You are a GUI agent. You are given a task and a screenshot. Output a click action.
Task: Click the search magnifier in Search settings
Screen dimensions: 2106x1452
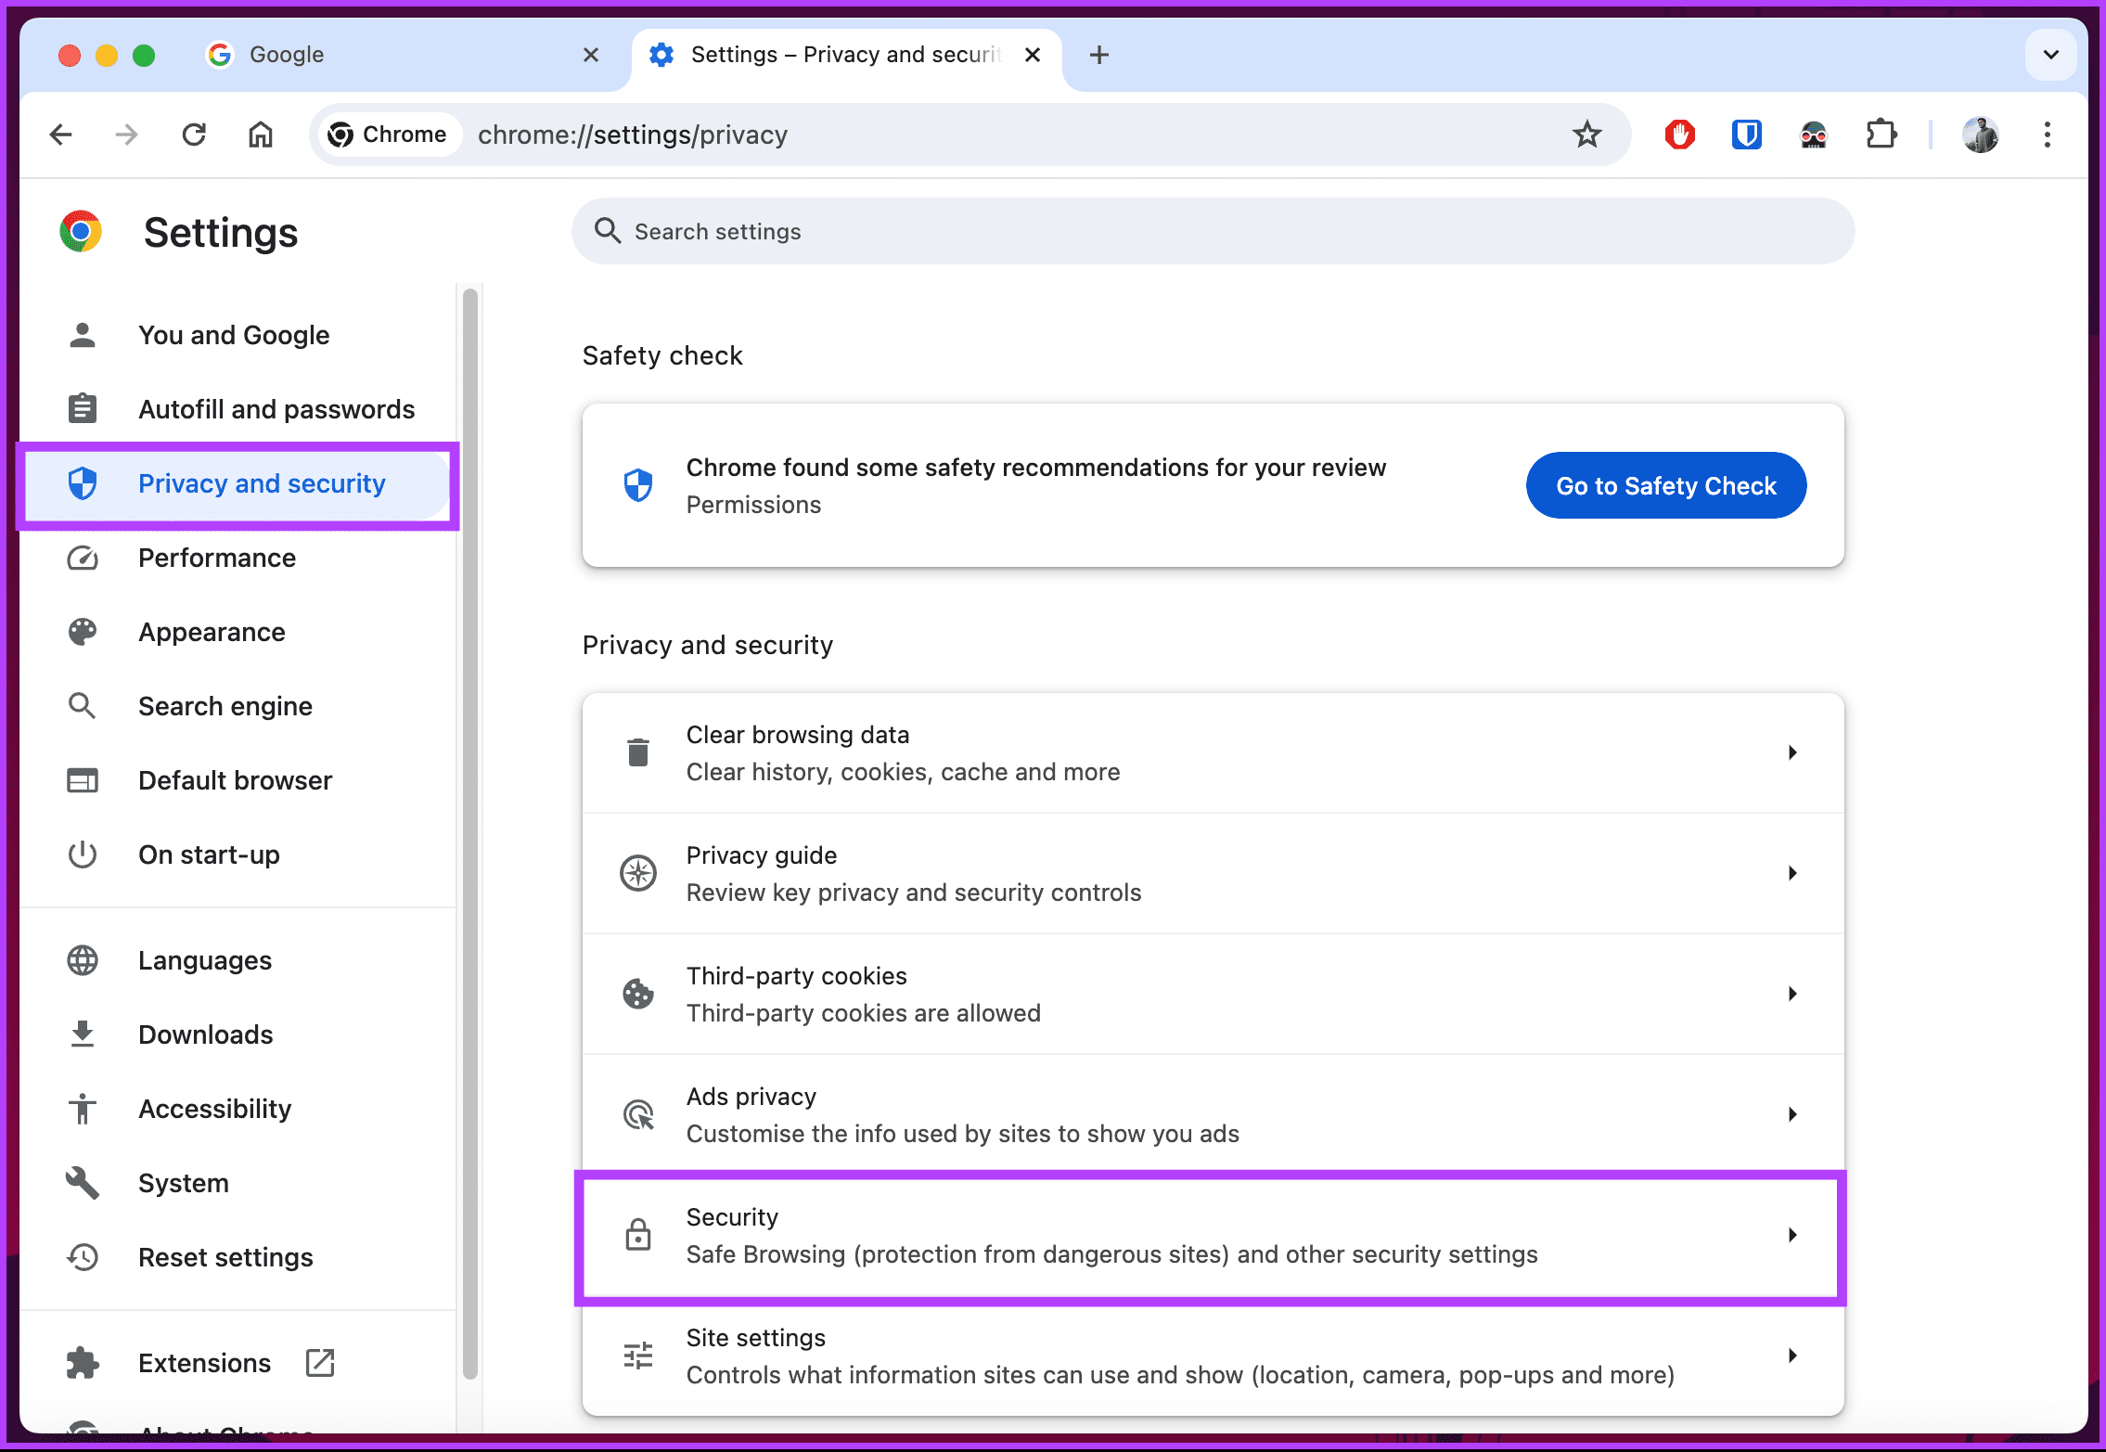click(607, 231)
